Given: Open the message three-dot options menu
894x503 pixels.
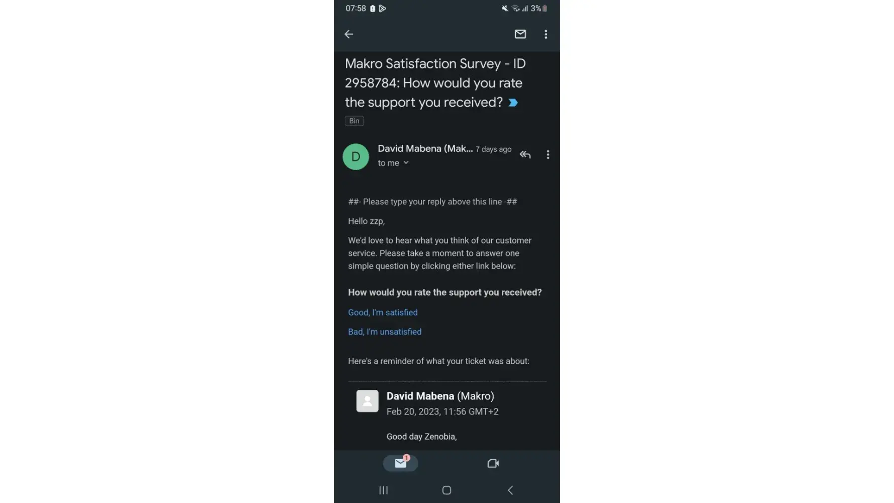Looking at the screenshot, I should (548, 155).
